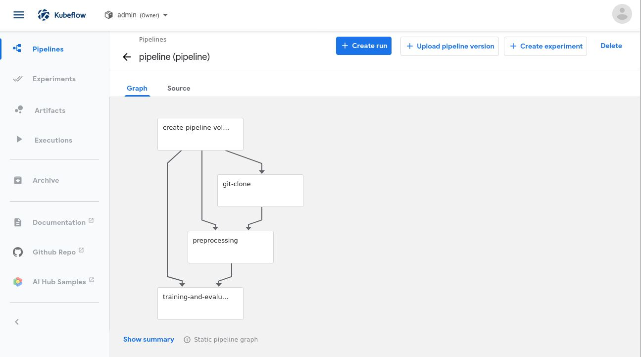The image size is (641, 357).
Task: Click the Github Repo icon
Action: pyautogui.click(x=18, y=252)
